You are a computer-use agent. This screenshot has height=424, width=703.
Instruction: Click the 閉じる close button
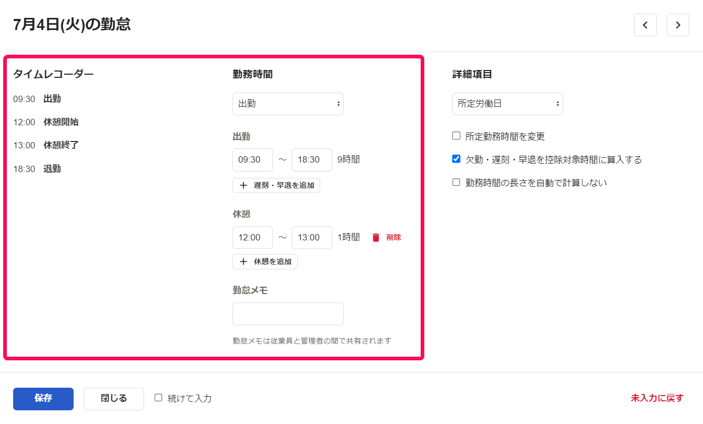pos(114,398)
